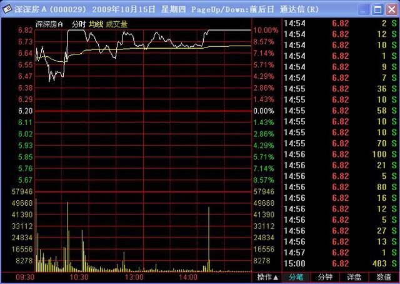Maximize the stock window
The height and width of the screenshot is (284, 400).
377,10
